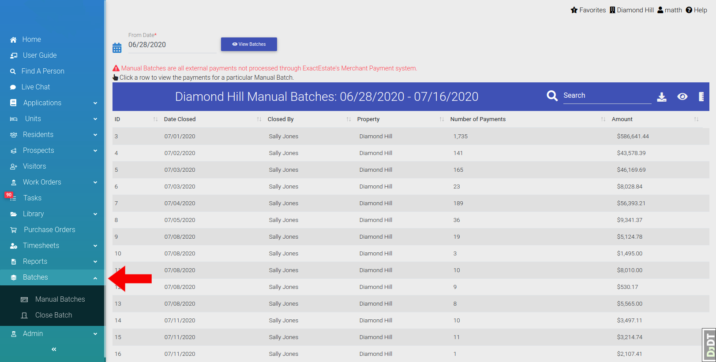Select batch row with amount $586,641.44

click(411, 137)
